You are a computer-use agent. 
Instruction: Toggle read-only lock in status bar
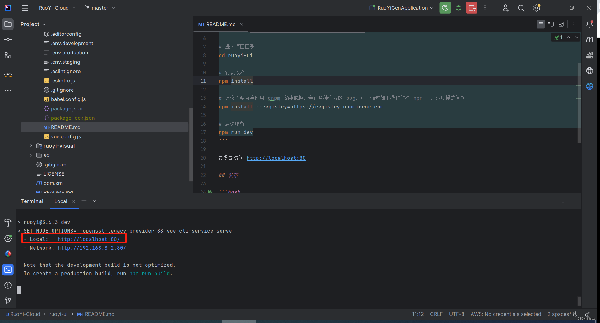pos(588,314)
